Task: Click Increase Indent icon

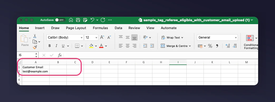Action: coord(152,46)
